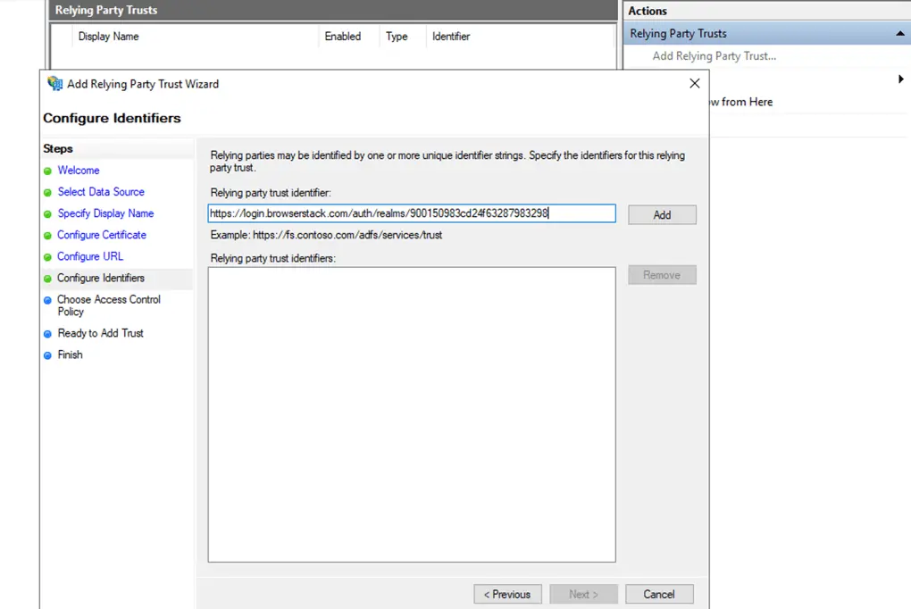911x609 pixels.
Task: Click the green bullet beside Configure Identifiers
Action: [48, 279]
